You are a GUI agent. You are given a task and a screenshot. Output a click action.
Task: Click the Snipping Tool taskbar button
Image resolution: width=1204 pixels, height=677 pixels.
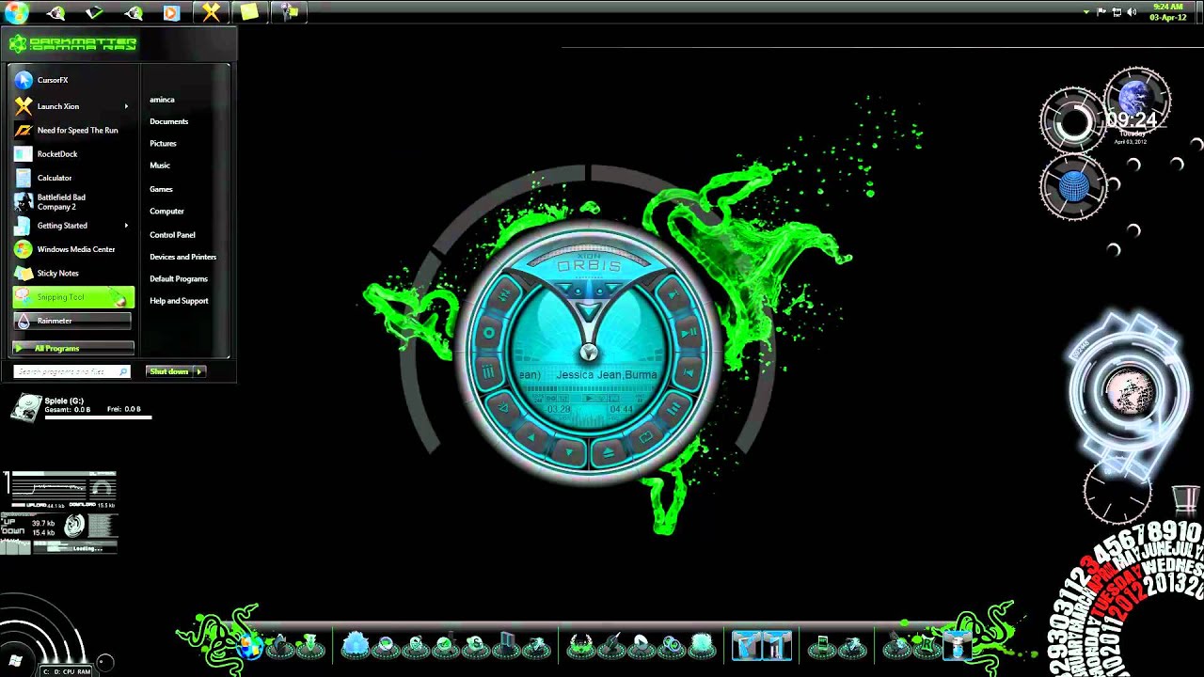[x=288, y=12]
